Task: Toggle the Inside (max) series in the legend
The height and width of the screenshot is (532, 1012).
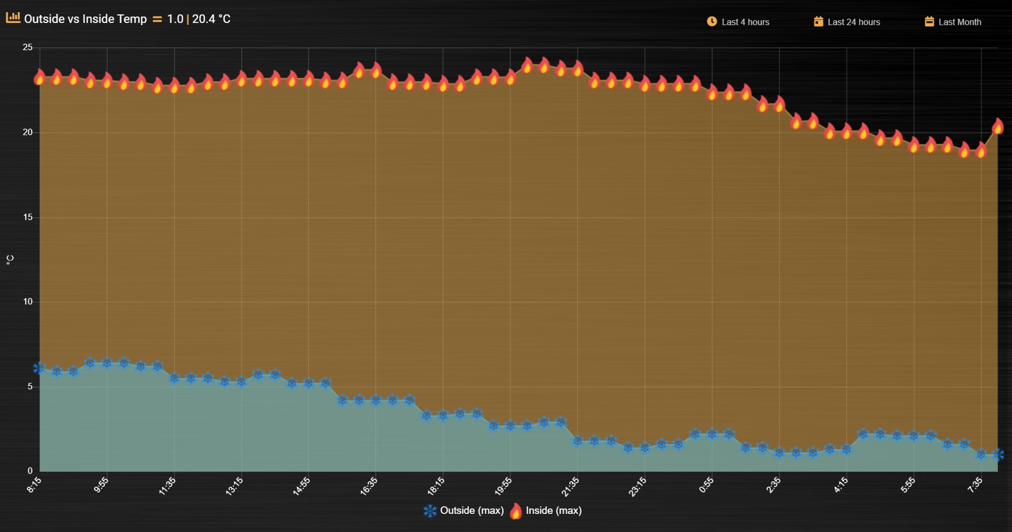Action: tap(545, 511)
